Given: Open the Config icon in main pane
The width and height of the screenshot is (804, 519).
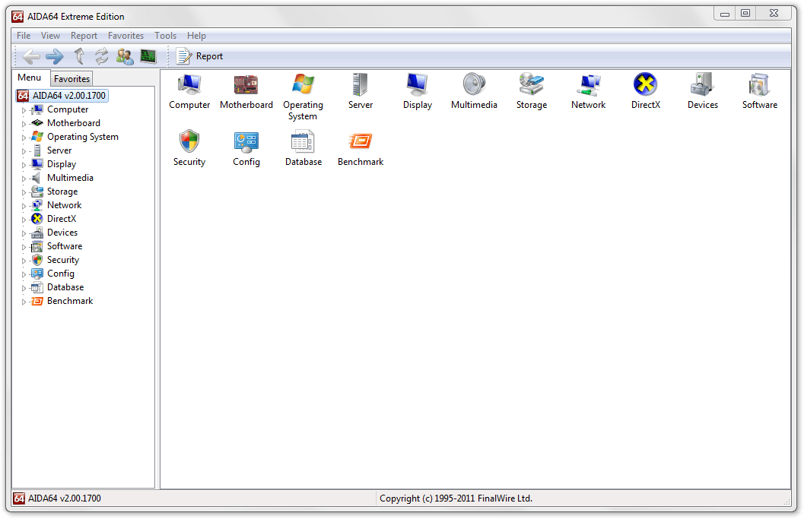Looking at the screenshot, I should (246, 142).
